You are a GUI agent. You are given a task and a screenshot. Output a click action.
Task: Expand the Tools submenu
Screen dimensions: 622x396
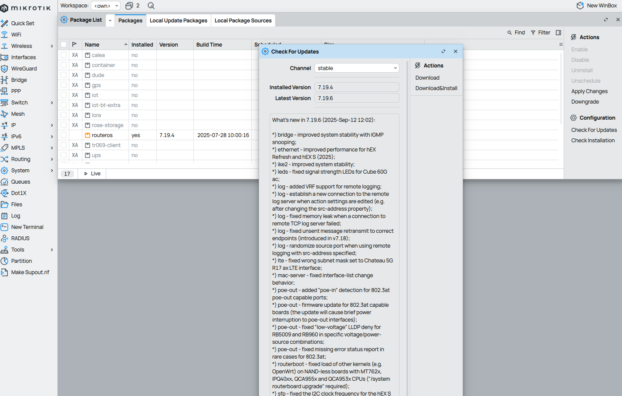tap(52, 250)
